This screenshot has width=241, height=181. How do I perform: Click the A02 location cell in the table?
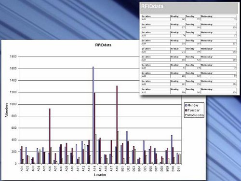point(156,28)
